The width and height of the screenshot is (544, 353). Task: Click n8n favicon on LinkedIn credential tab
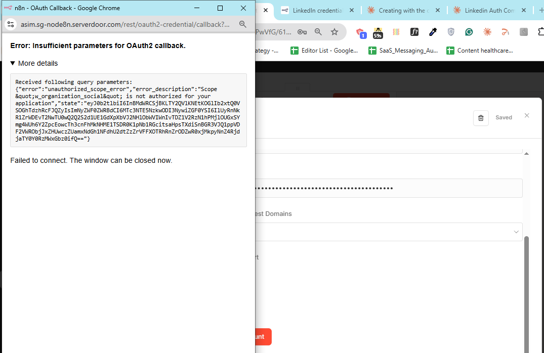[285, 11]
